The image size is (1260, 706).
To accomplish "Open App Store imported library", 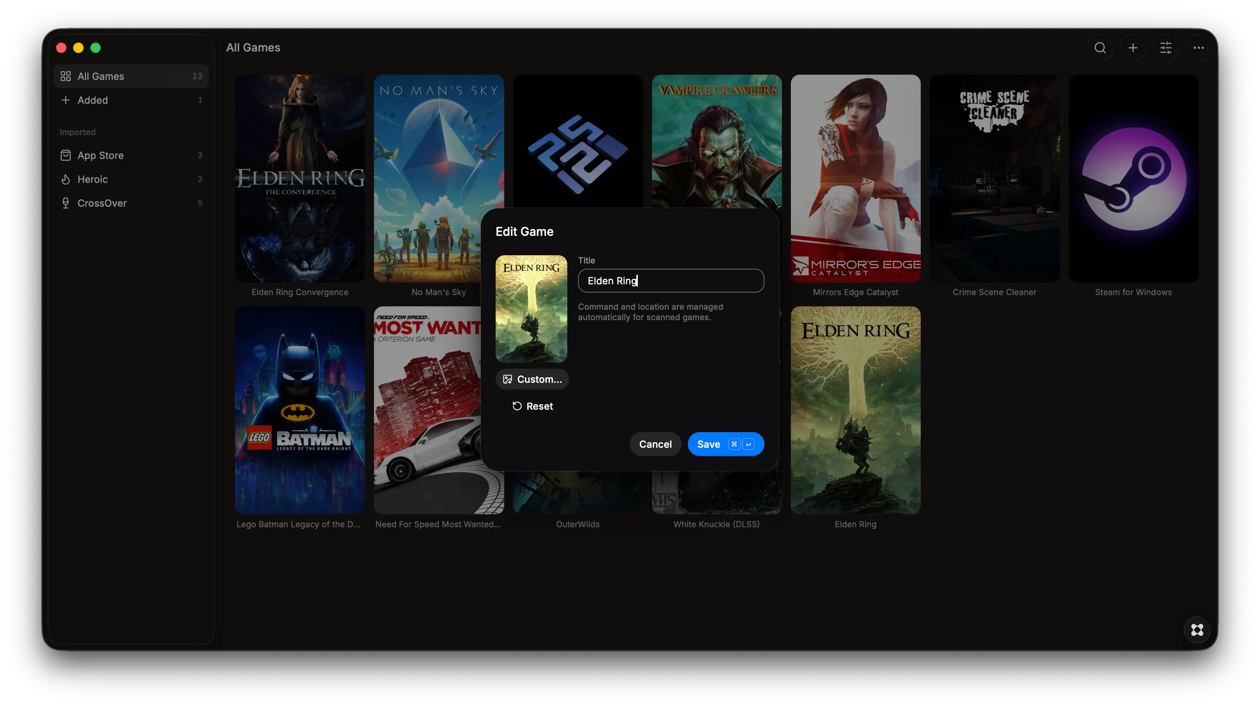I will point(131,155).
